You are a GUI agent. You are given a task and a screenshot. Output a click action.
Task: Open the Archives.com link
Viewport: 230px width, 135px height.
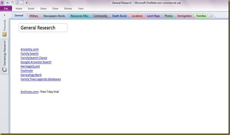[29, 92]
